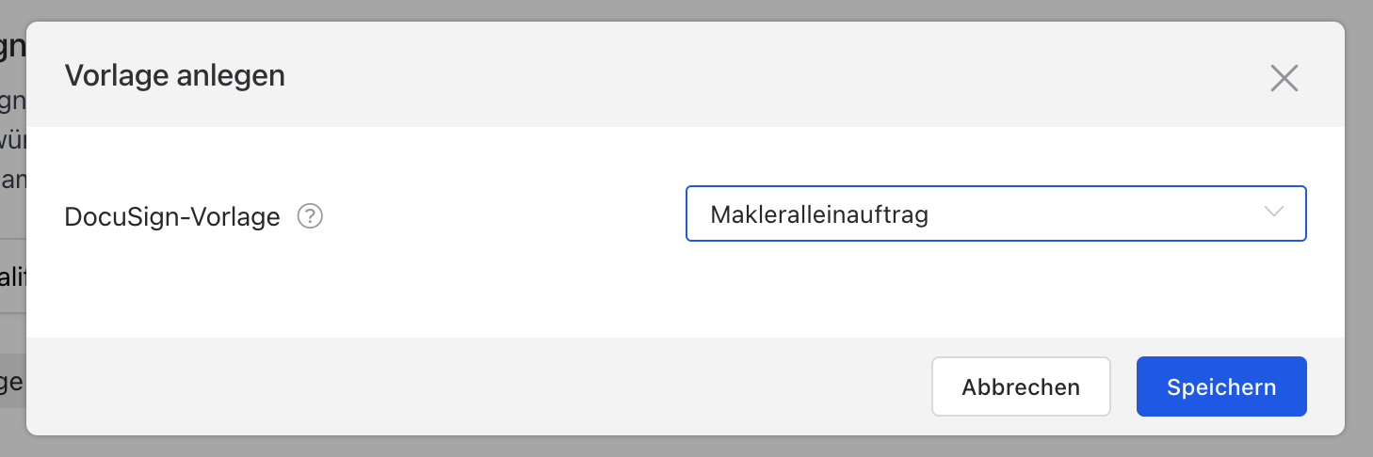This screenshot has width=1373, height=457.
Task: Focus the template selection combo box
Action: pyautogui.click(x=995, y=213)
